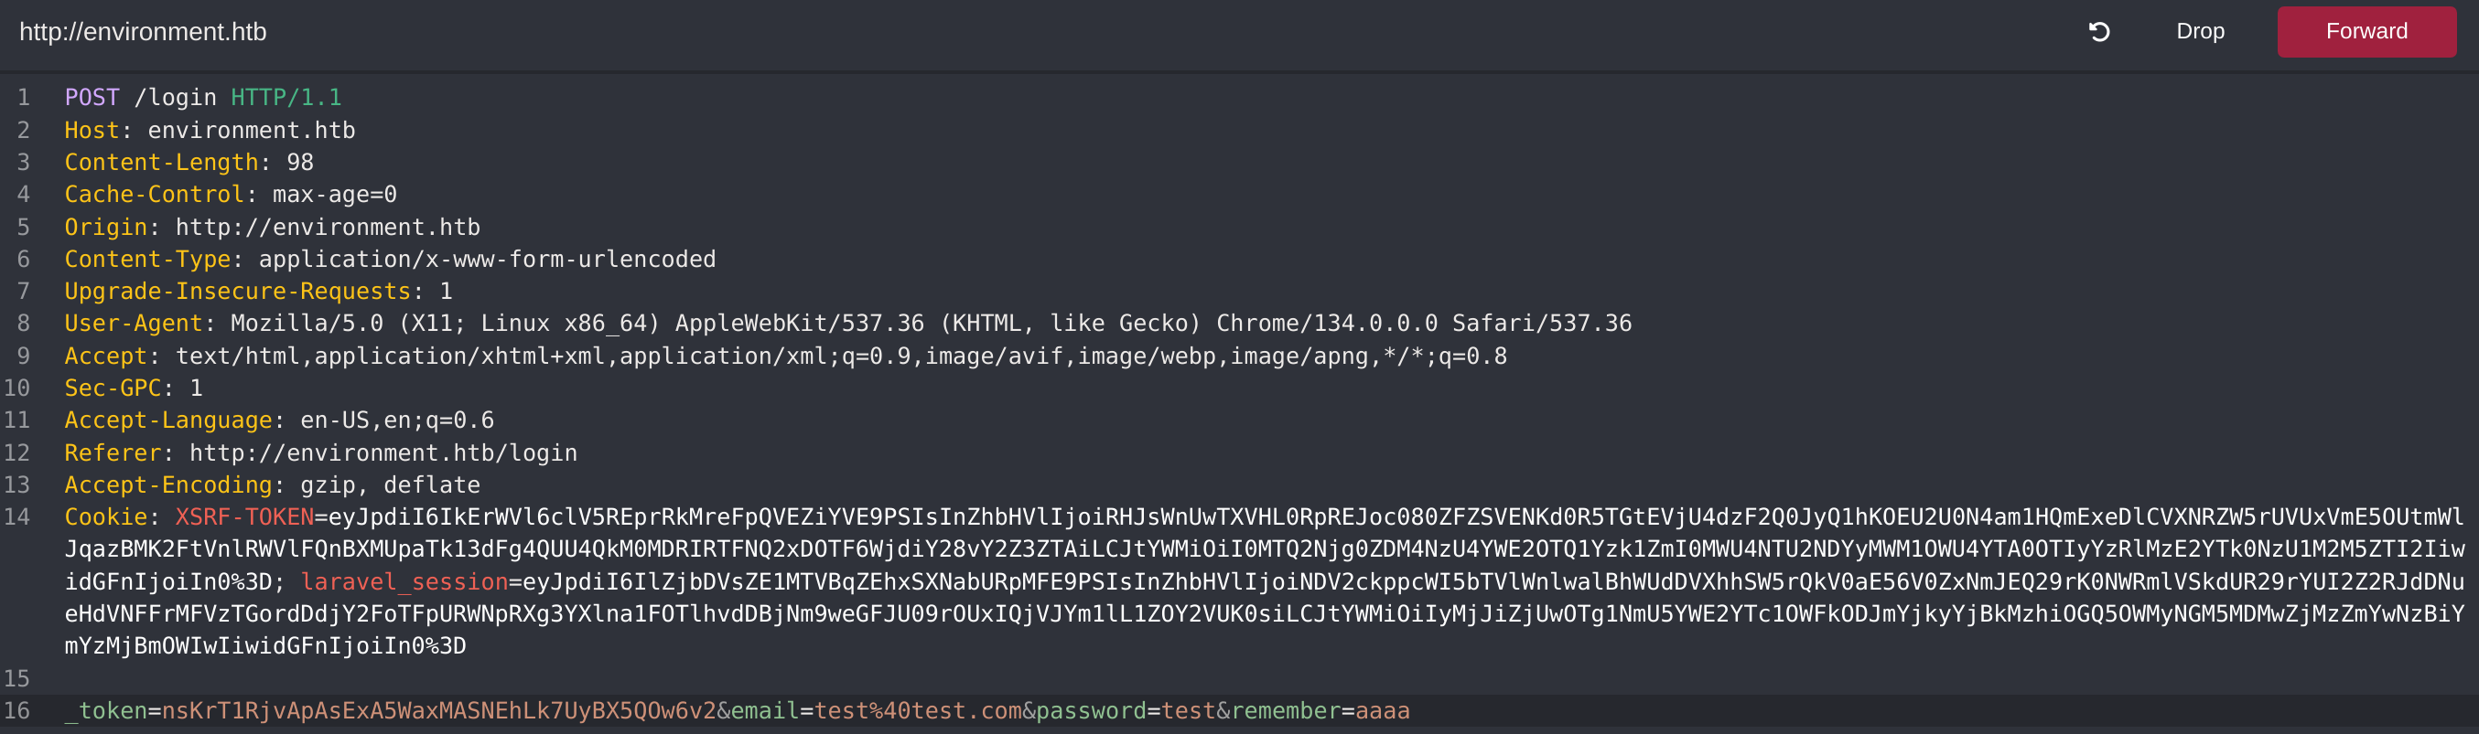2479x734 pixels.
Task: Click the Accept-Encoding header value
Action: pos(390,485)
